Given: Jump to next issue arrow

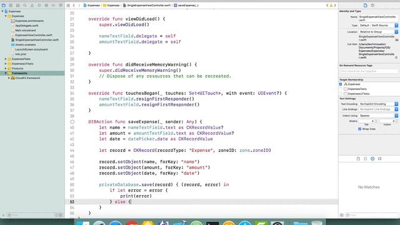Looking at the screenshot, I should (335, 5).
